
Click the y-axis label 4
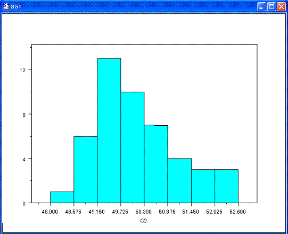(24, 159)
